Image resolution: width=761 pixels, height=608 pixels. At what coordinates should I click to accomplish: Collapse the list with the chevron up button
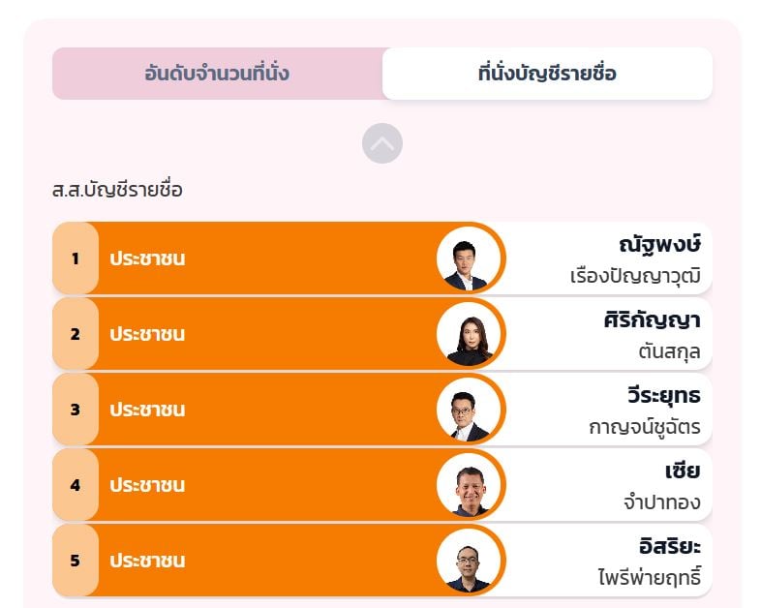pos(382,144)
